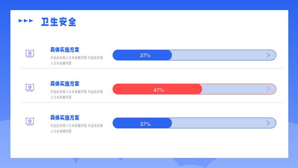Click the 37% label in the bottom progress bar
Screen dimensions: 298x168
145,124
